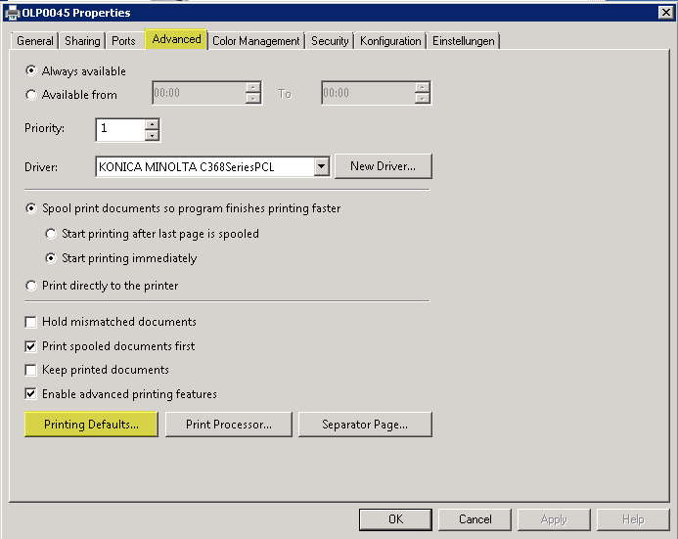Open the Separator Page... dialog
The image size is (678, 539).
(365, 425)
